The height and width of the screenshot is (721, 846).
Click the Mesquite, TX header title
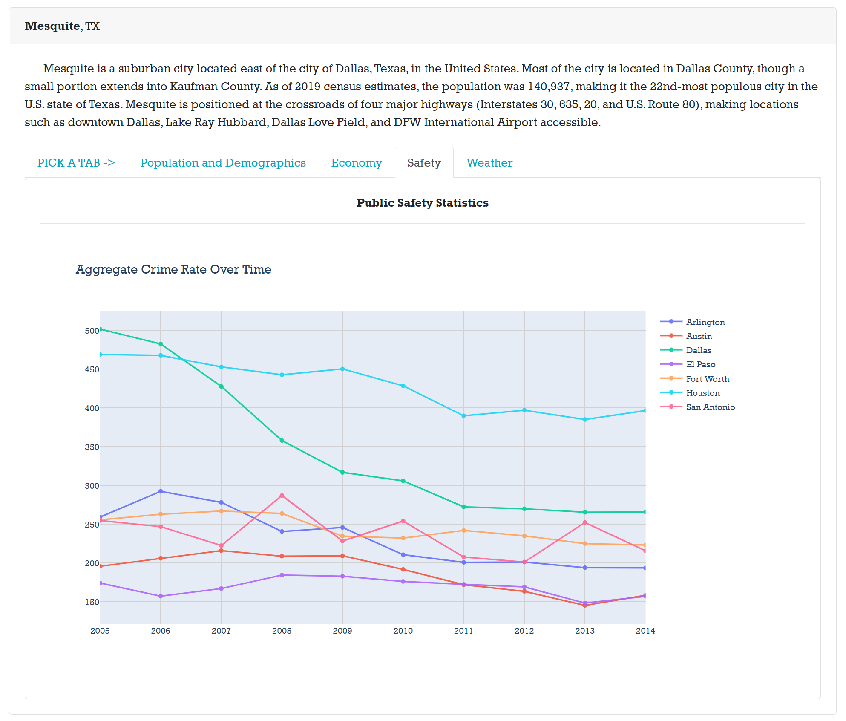coord(62,26)
